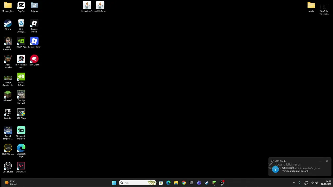Image resolution: width=333 pixels, height=187 pixels.
Task: Select the Roblox Player desktop icon
Action: (x=34, y=43)
